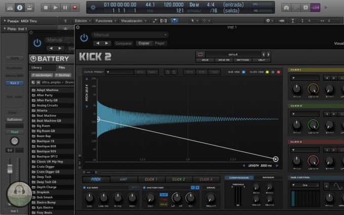Viewport: 344px width, 215px height.
Task: Enable the EQ Gain checkbox
Action: coord(84,188)
